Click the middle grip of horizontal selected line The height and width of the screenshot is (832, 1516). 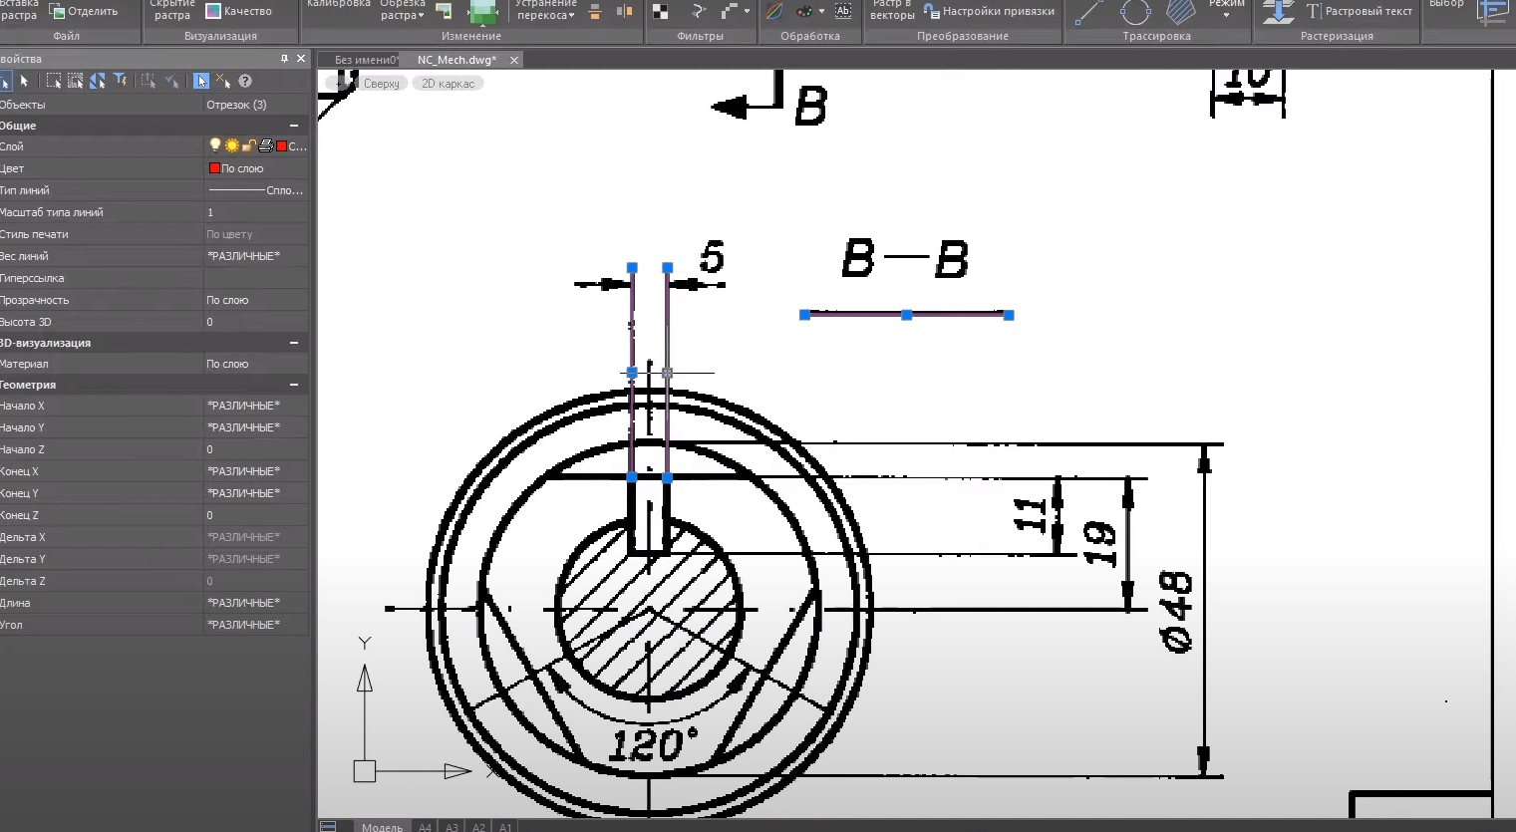click(906, 315)
